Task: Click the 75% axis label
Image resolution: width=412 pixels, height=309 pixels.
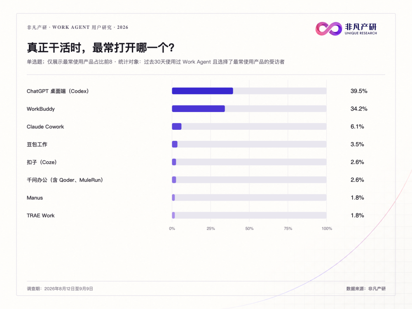Action: 288,229
